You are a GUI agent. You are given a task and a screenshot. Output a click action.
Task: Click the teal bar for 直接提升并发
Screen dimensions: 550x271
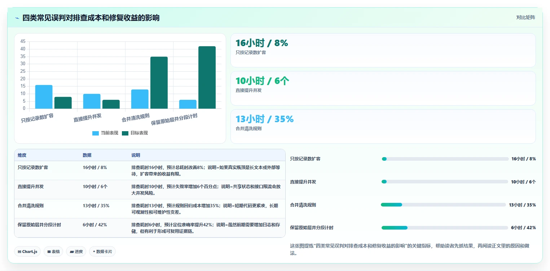click(x=111, y=104)
